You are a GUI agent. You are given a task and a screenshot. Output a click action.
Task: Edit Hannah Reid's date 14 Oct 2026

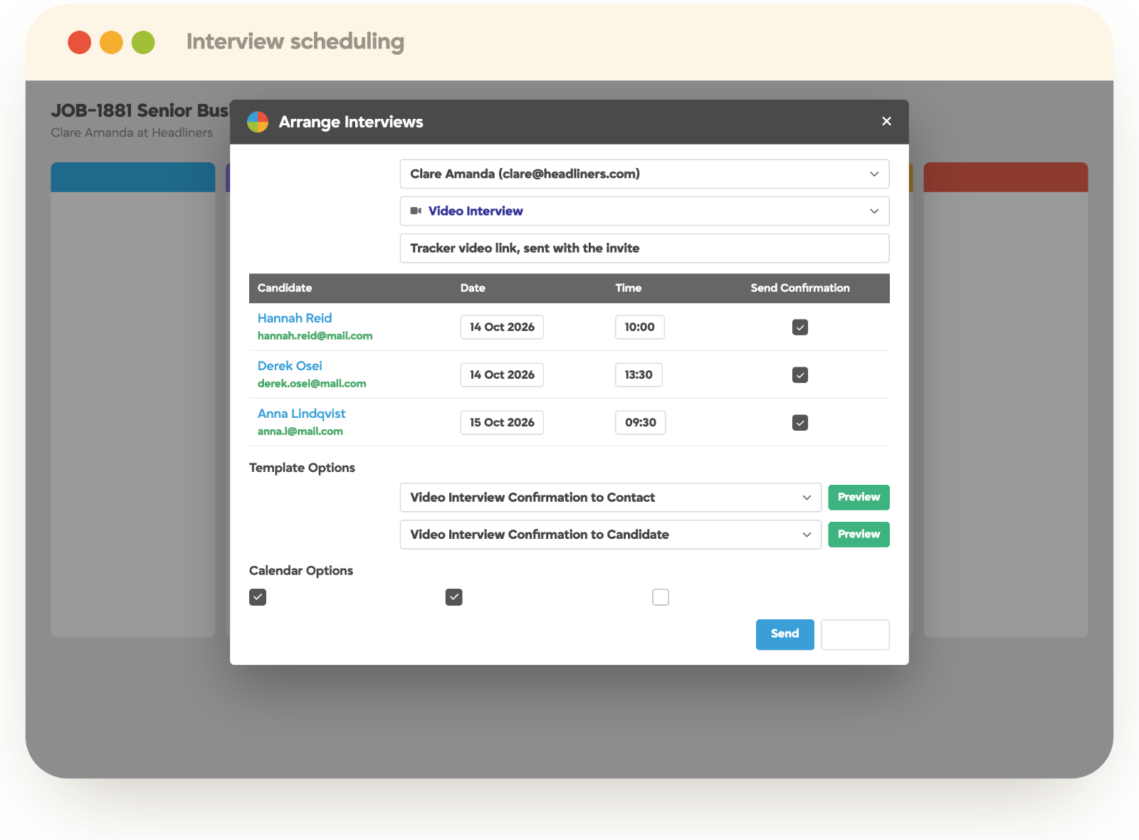tap(502, 327)
